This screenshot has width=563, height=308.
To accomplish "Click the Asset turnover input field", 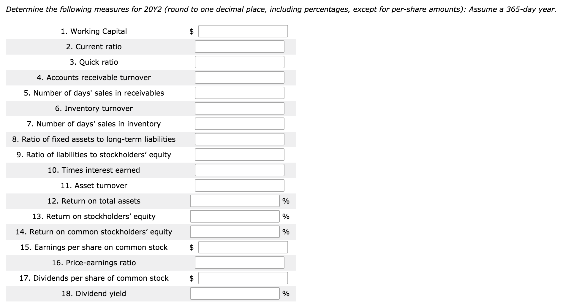I will pyautogui.click(x=239, y=185).
